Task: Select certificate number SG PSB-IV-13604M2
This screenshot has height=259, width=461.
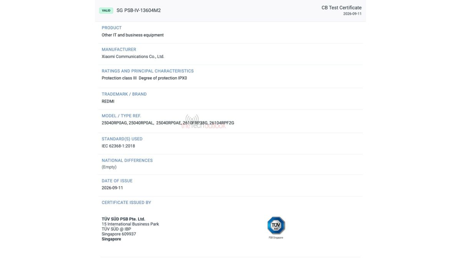Action: [x=139, y=11]
